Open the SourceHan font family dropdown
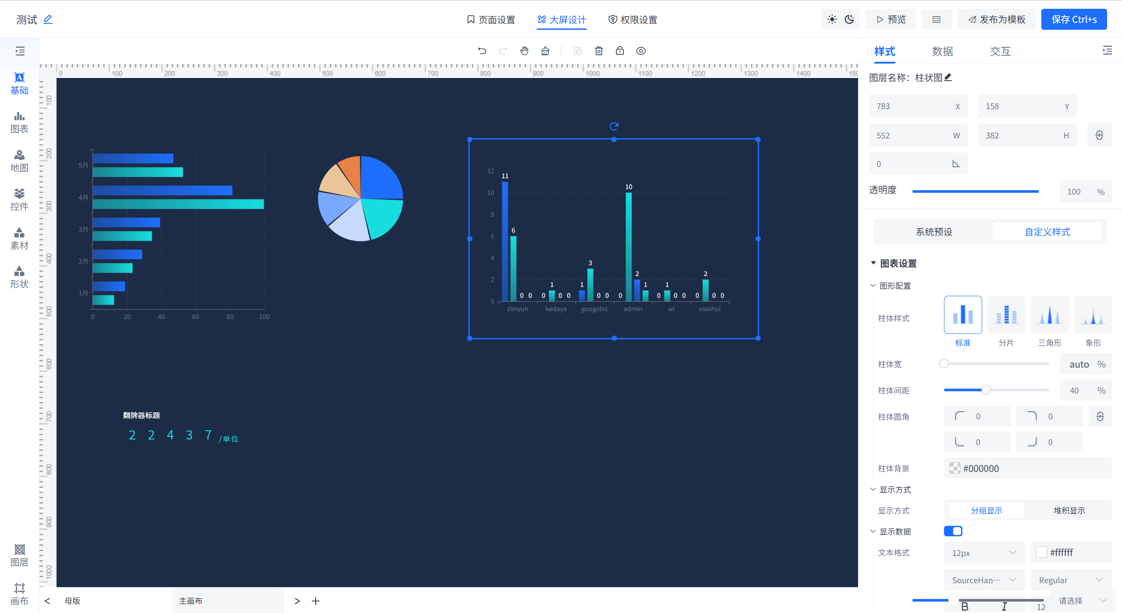This screenshot has width=1122, height=613. pyautogui.click(x=984, y=579)
